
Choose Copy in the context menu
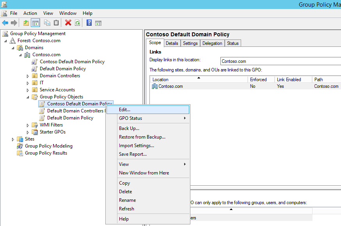pyautogui.click(x=148, y=183)
